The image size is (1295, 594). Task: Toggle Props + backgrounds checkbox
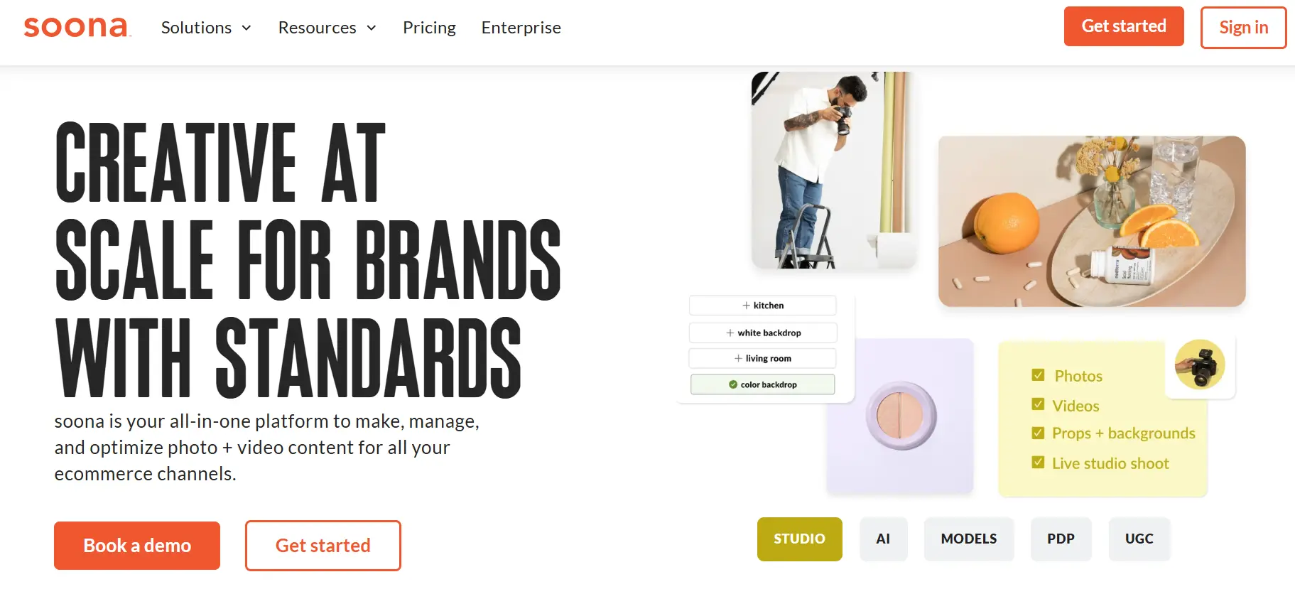coord(1038,433)
